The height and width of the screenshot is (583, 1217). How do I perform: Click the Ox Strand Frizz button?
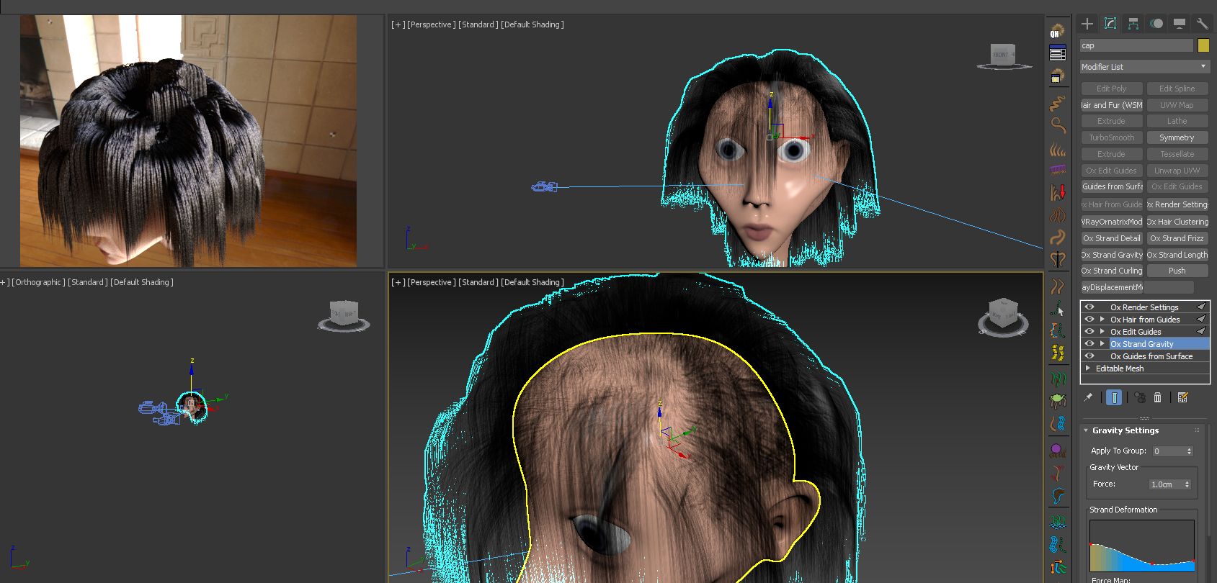pos(1177,238)
